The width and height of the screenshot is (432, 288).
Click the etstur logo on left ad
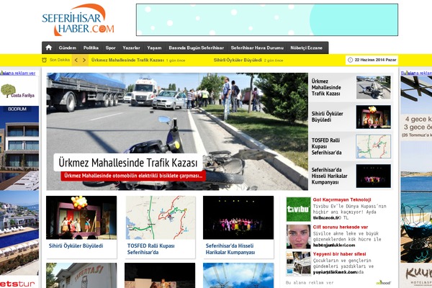(x=17, y=284)
